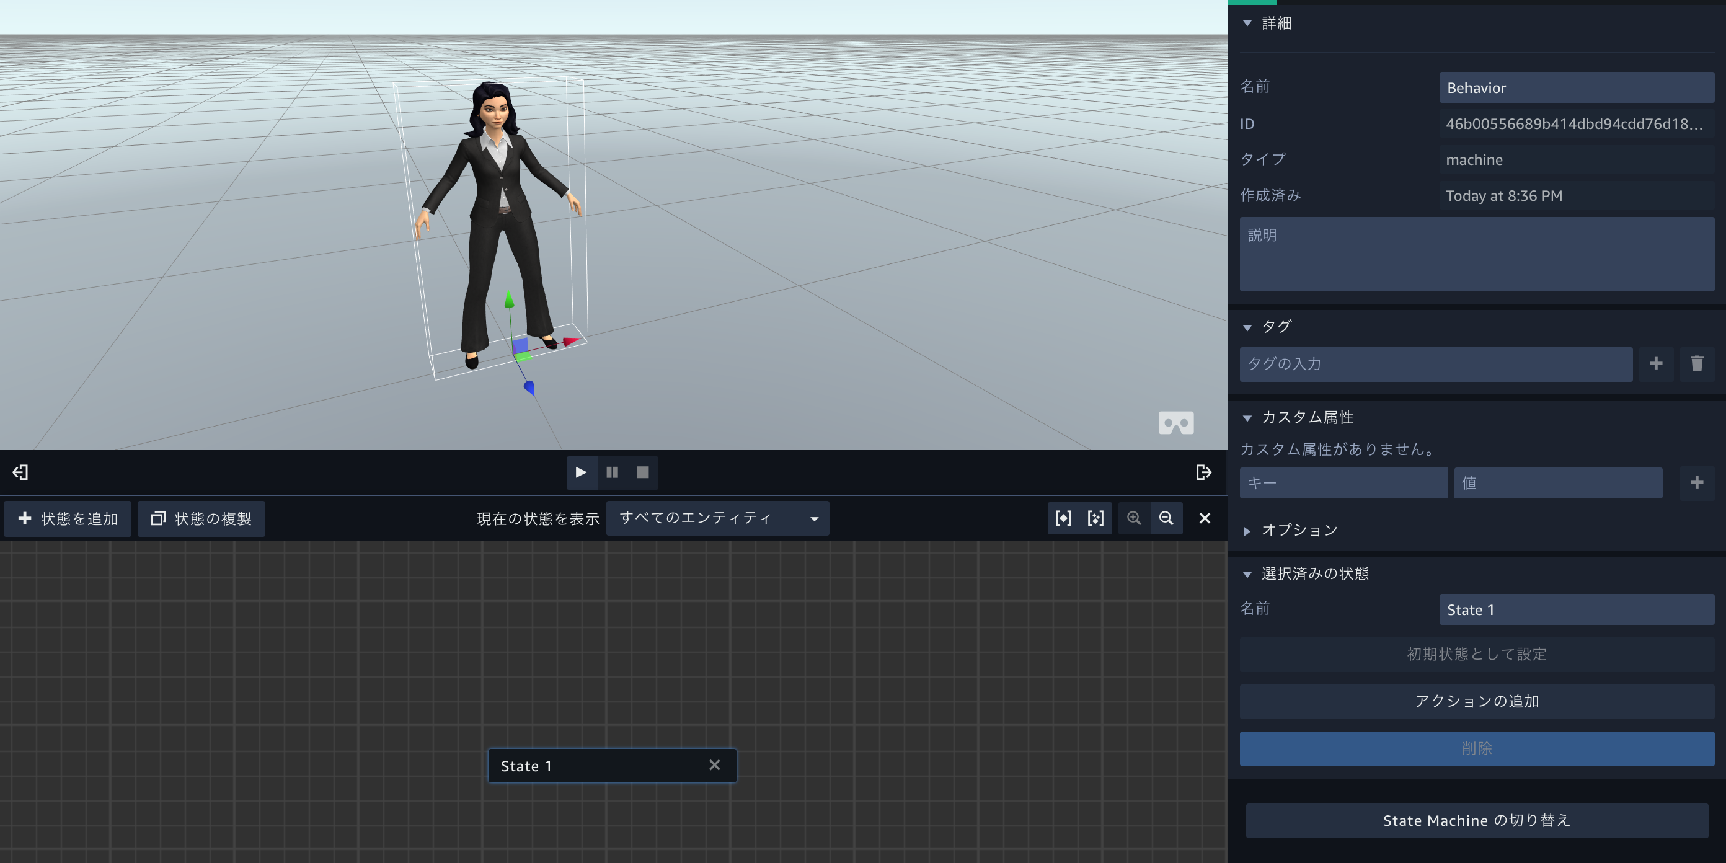Collapse right panel using exit arrow icon
The image size is (1726, 863).
click(1203, 472)
